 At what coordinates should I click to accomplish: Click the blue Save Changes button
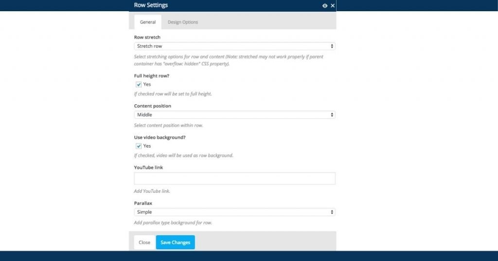coord(175,242)
